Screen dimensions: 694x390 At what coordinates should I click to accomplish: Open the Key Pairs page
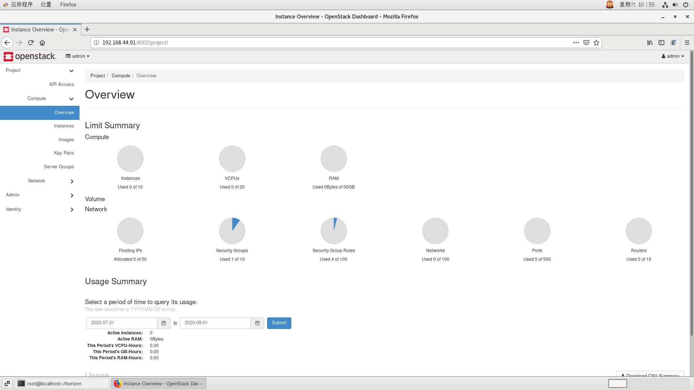coord(64,153)
